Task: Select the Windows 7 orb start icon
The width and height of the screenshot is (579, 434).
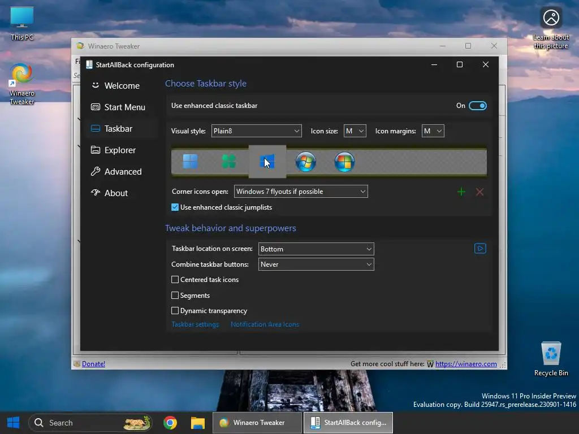Action: point(306,162)
